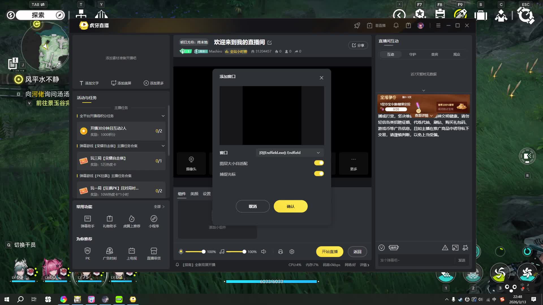Switch to the 美颜 tab
This screenshot has height=305, width=543.
point(194,194)
